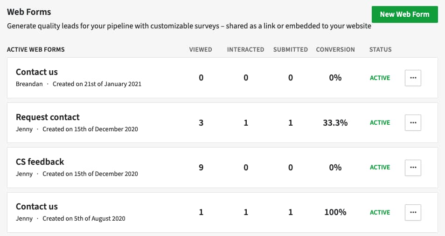This screenshot has width=445, height=236.
Task: Sort by the INTERACTED column header
Action: 245,50
